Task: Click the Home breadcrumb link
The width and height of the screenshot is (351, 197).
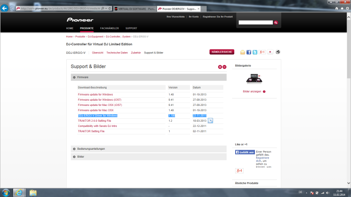Action: click(69, 37)
